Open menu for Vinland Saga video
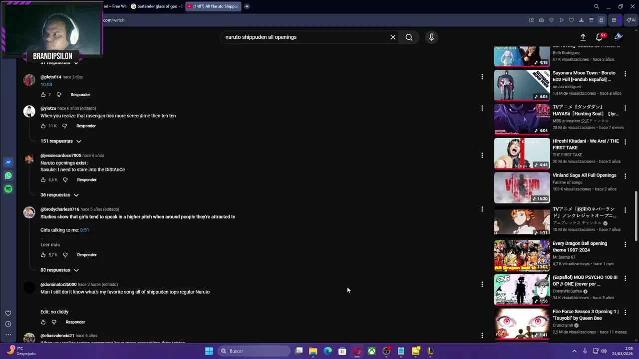Viewport: 639px width, 359px height. pyautogui.click(x=625, y=176)
